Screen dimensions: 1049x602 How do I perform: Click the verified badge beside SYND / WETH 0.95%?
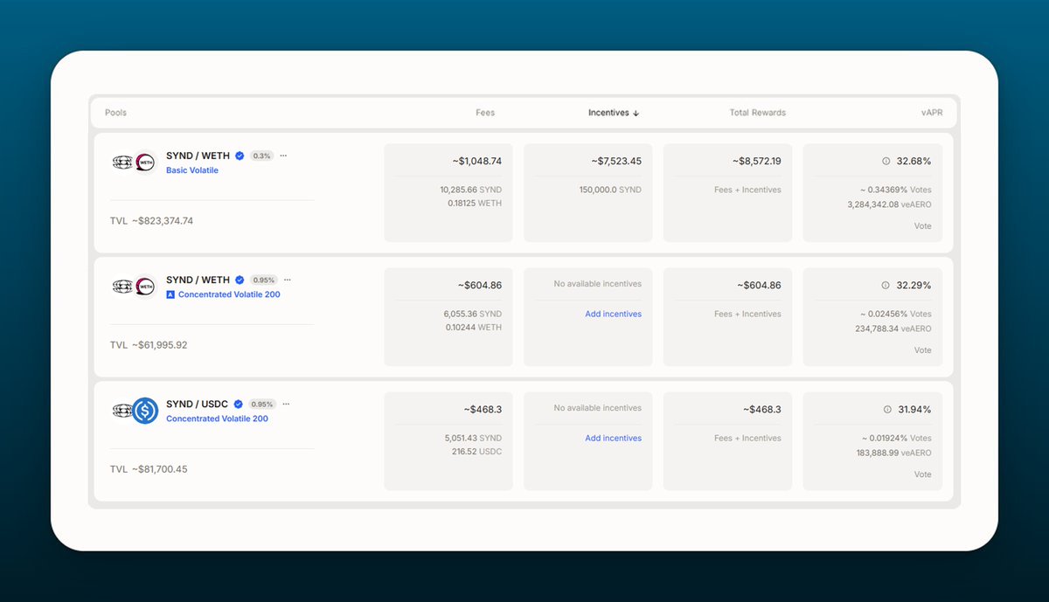[240, 280]
